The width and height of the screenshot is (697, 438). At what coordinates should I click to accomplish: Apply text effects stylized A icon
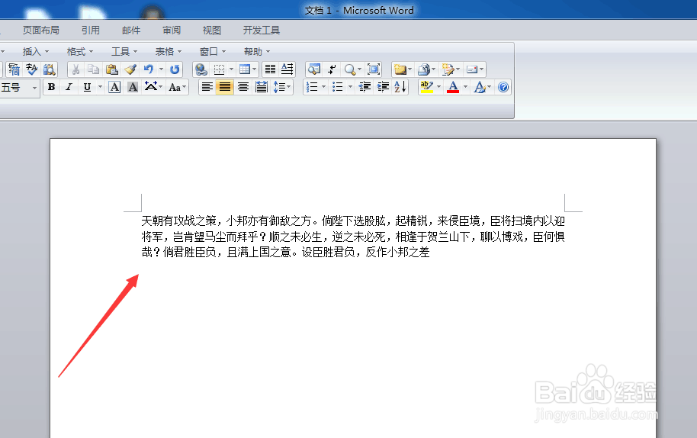(x=479, y=87)
